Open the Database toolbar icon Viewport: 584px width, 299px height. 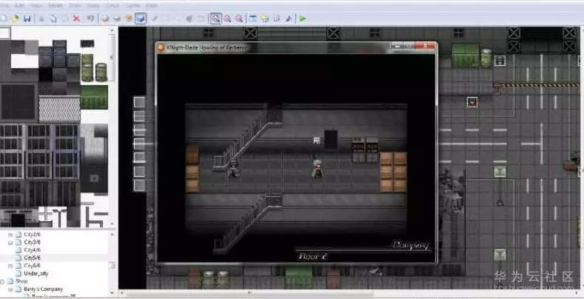coord(253,19)
